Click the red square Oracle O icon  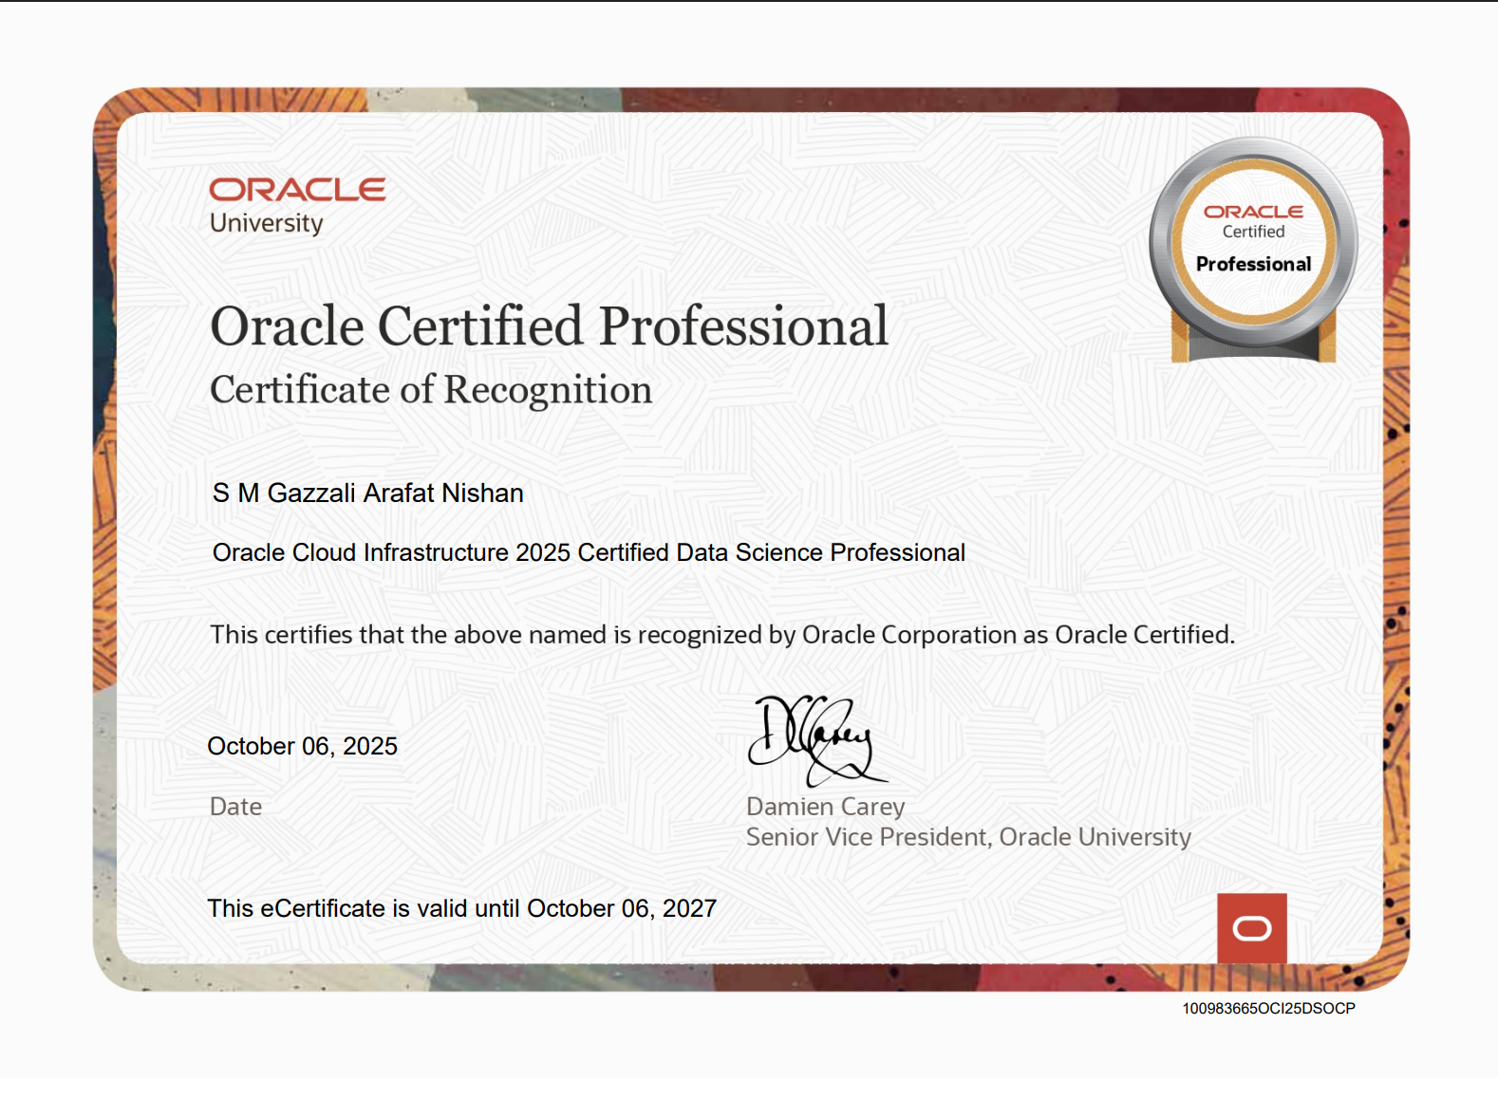point(1252,928)
